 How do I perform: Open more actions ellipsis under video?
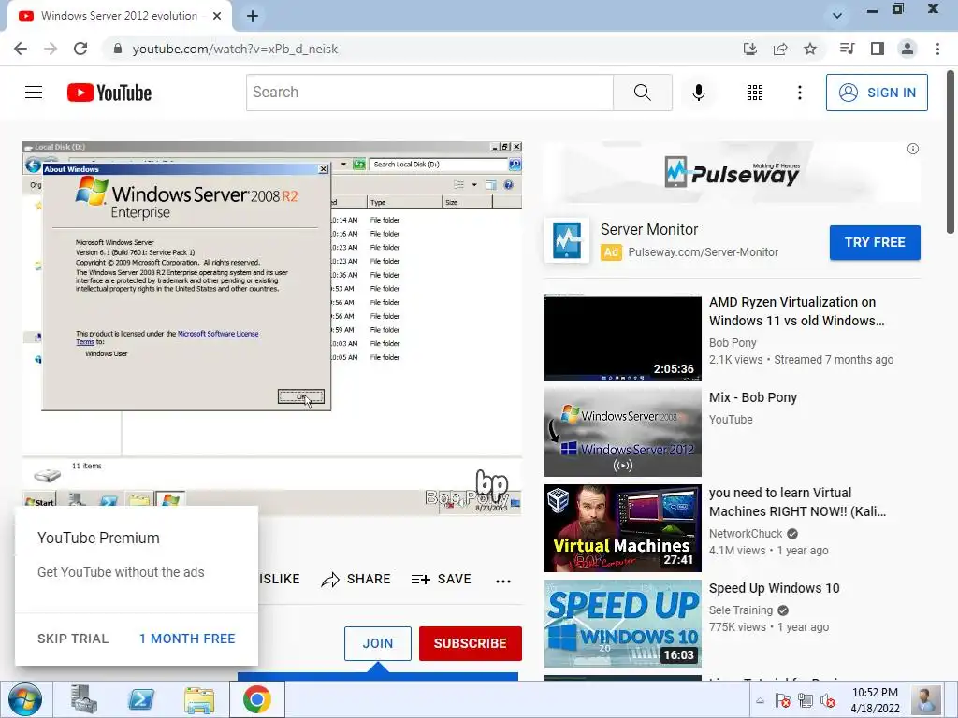click(502, 581)
